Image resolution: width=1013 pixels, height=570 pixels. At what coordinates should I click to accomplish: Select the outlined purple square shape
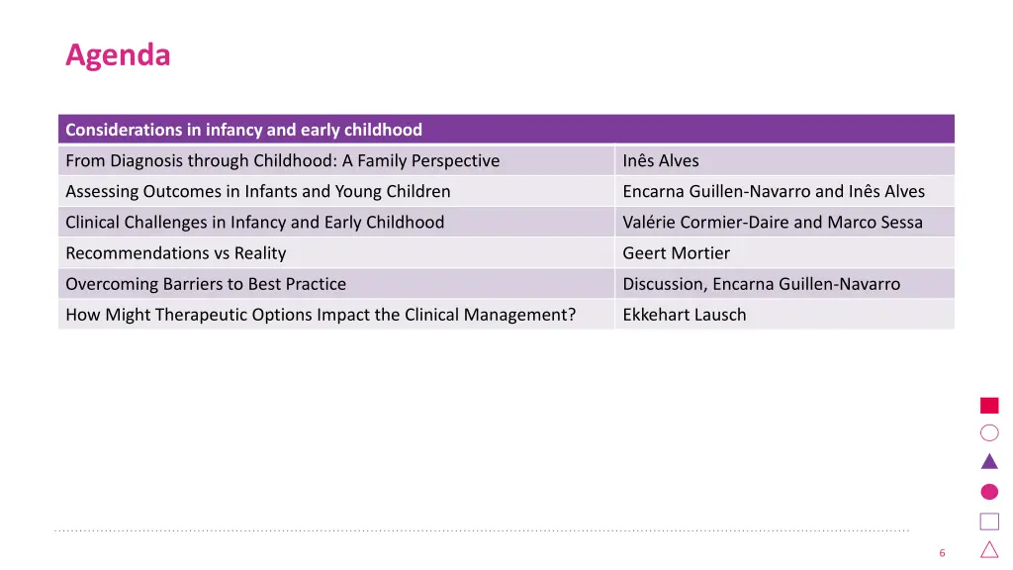pos(989,521)
